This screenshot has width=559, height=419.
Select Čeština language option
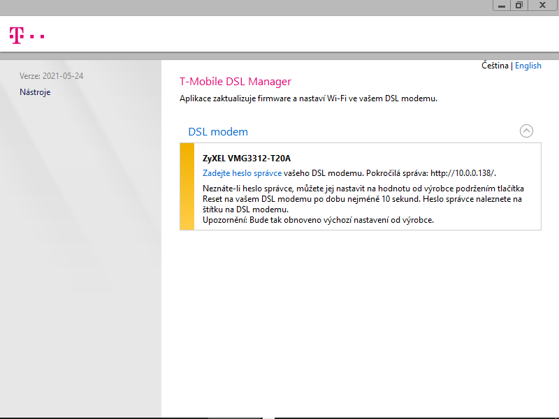[495, 66]
